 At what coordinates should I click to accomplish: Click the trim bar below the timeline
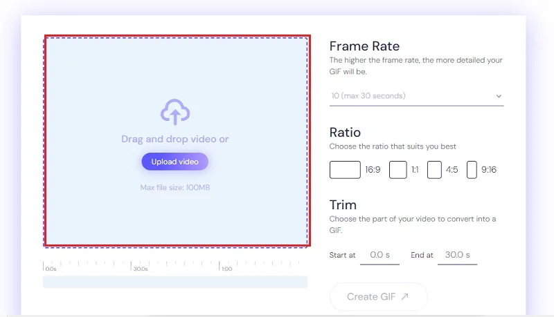(x=175, y=282)
